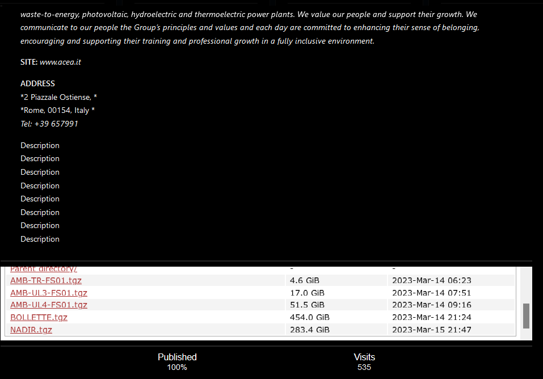
Task: Click the telephone number text
Action: point(49,124)
